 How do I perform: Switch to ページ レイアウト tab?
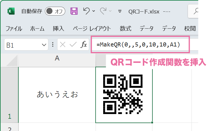(x=92, y=29)
